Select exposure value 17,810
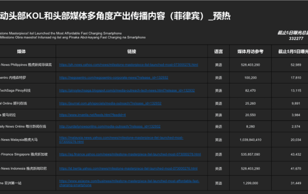This screenshot has width=308, height=194. (x=296, y=78)
